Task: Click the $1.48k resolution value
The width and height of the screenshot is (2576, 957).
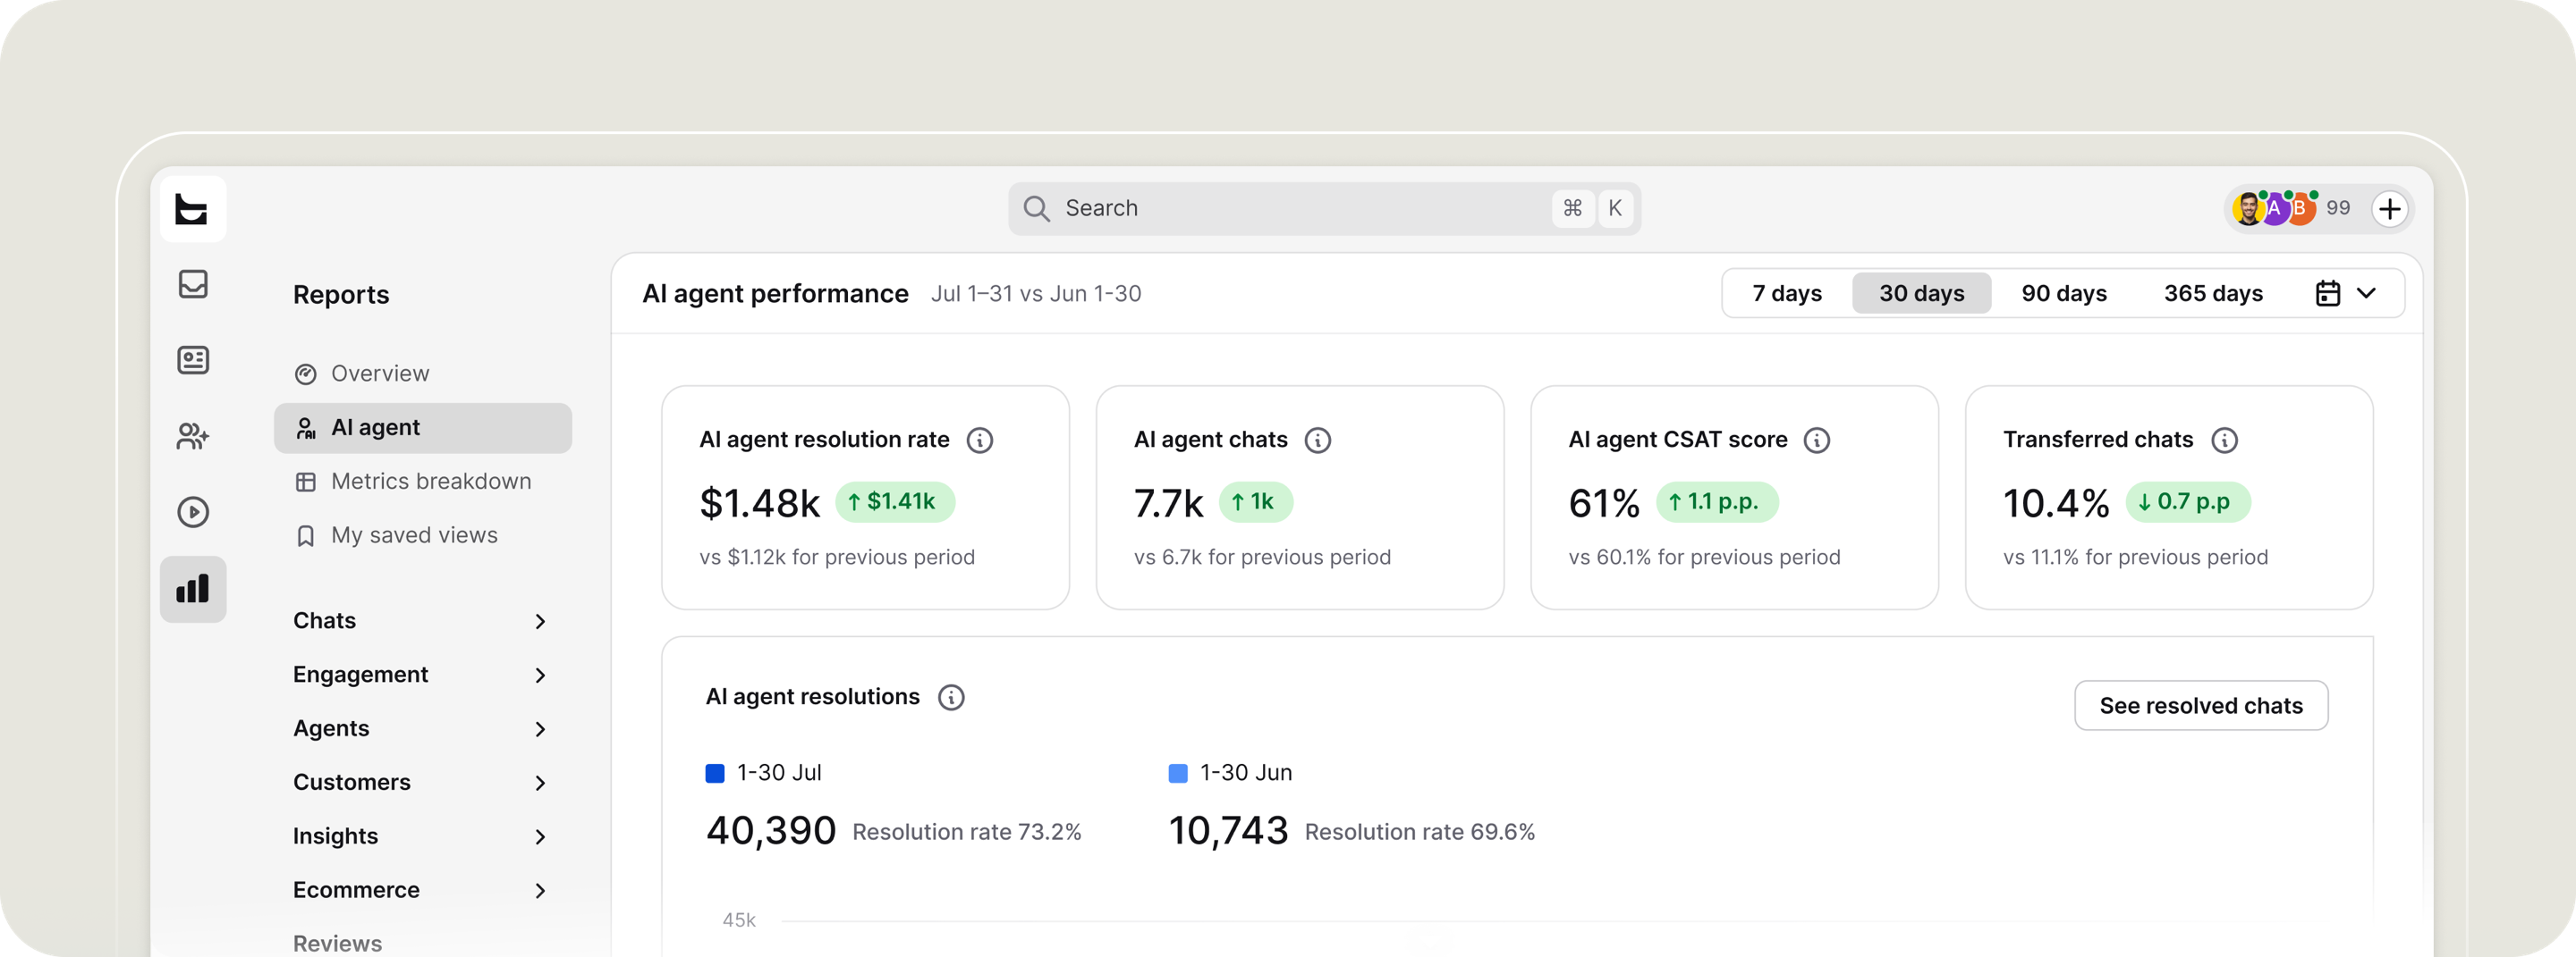Action: tap(759, 503)
